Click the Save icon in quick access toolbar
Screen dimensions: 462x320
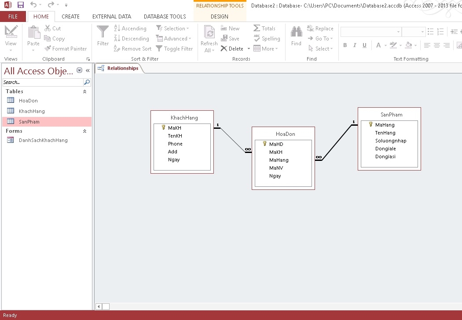point(21,5)
